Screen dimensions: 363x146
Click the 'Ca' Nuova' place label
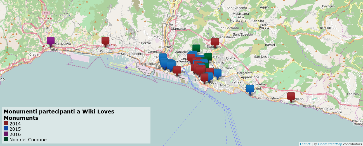(x=63, y=44)
